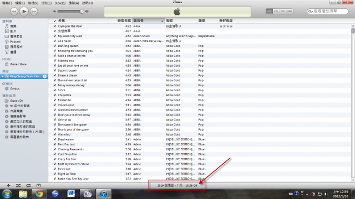Toggle repeat playback
This screenshot has height=199, width=355.
(x=28, y=186)
